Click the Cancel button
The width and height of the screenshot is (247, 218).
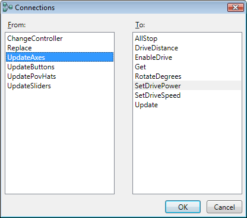pyautogui.click(x=224, y=207)
